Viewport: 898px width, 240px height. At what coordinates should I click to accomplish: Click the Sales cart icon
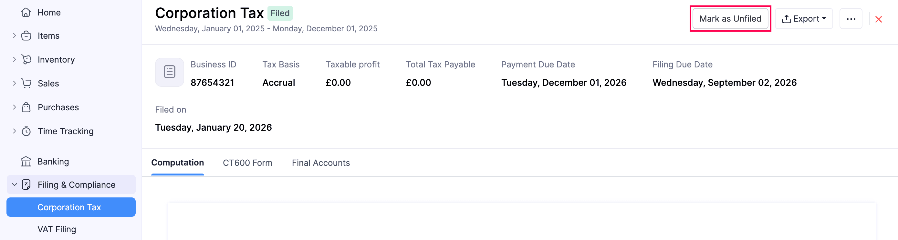tap(26, 83)
